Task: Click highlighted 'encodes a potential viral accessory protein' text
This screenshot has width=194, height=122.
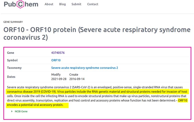Action: 37,105
